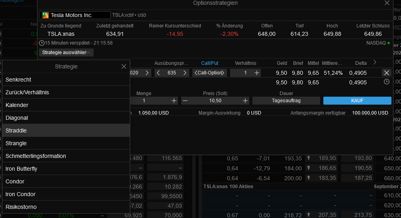The image size is (401, 218).
Task: Close the Strategie dropdown panel
Action: click(124, 66)
